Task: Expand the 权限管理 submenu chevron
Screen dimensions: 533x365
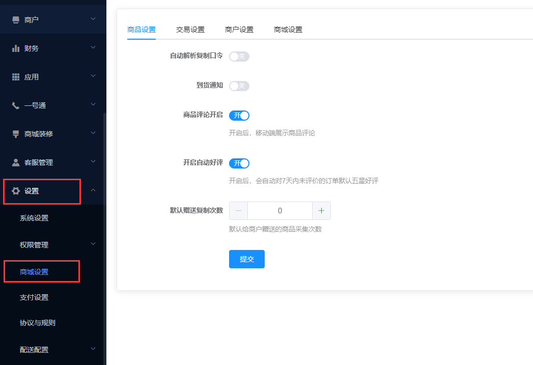Action: pyautogui.click(x=93, y=244)
